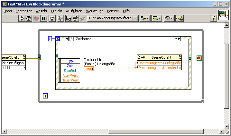Click vertical scrollbar down arrow
Image resolution: width=231 pixels, height=136 pixels.
click(226, 126)
